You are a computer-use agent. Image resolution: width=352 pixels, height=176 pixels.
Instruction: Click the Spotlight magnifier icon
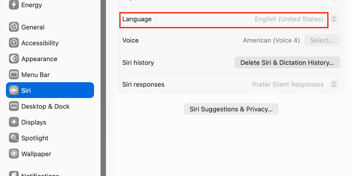(x=14, y=138)
